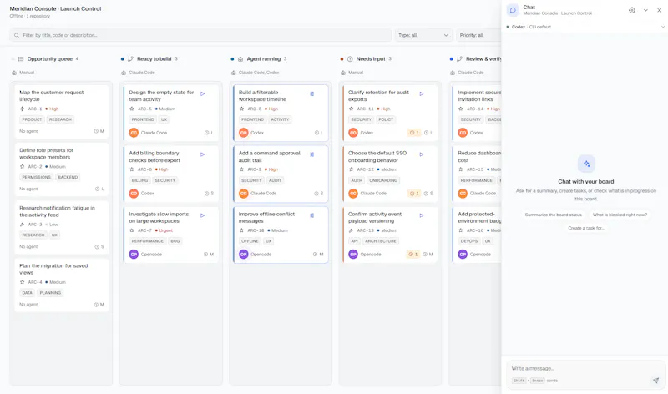Open the Map the customer request lifecycle card
Viewport: 668px width, 394px height.
click(x=61, y=112)
